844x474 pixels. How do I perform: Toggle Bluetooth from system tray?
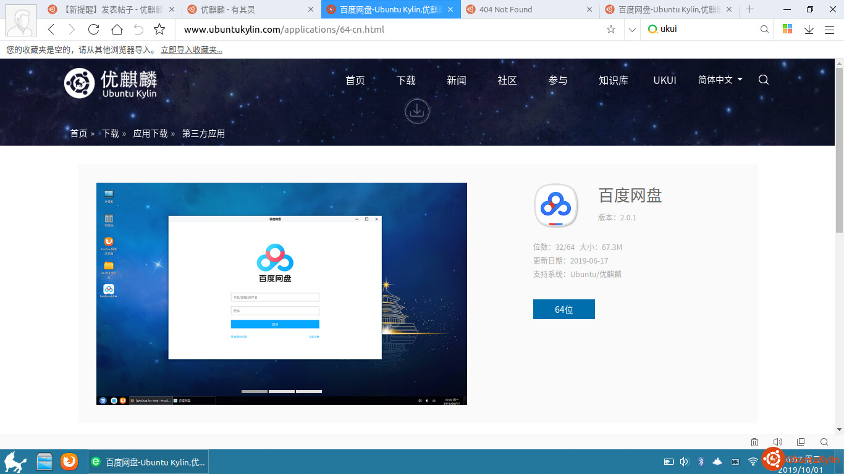pyautogui.click(x=701, y=461)
